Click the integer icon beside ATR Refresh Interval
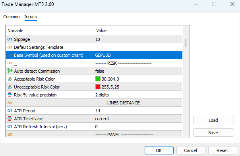Screen dimensions: 240x156 10,127
